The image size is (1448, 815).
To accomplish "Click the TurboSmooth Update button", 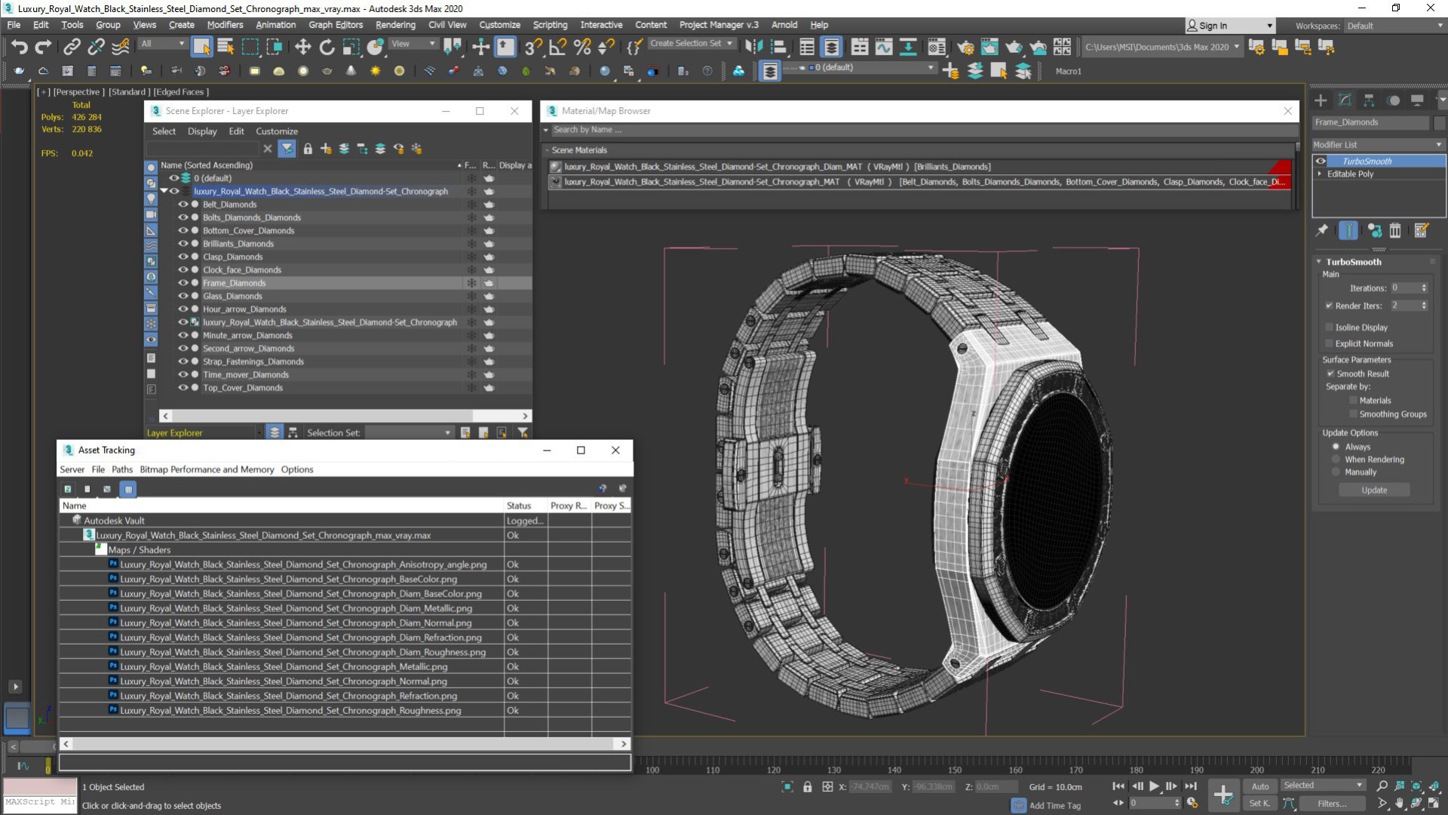I will tap(1373, 490).
